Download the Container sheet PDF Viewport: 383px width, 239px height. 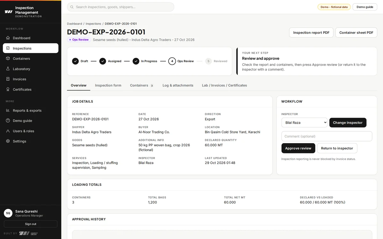click(x=356, y=33)
